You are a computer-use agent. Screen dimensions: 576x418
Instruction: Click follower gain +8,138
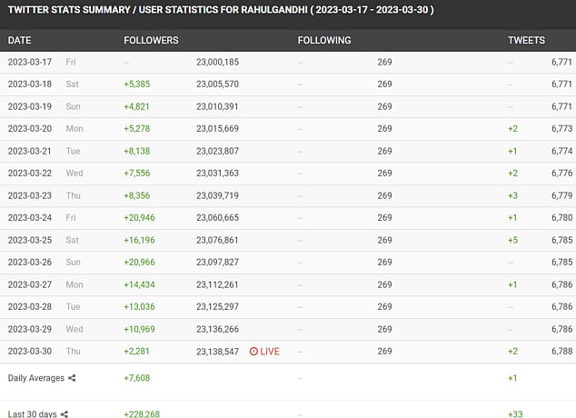click(137, 151)
